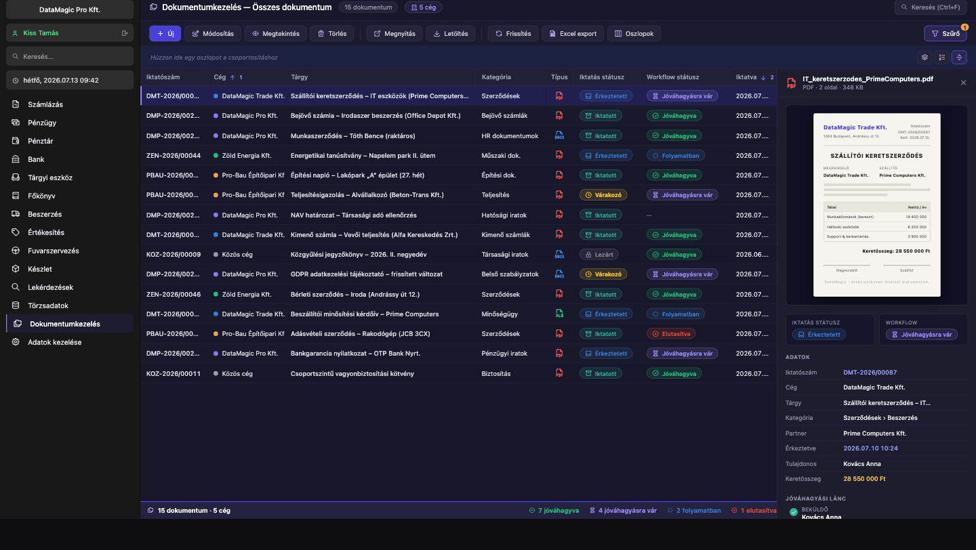Open the Pénztár module

[70, 141]
